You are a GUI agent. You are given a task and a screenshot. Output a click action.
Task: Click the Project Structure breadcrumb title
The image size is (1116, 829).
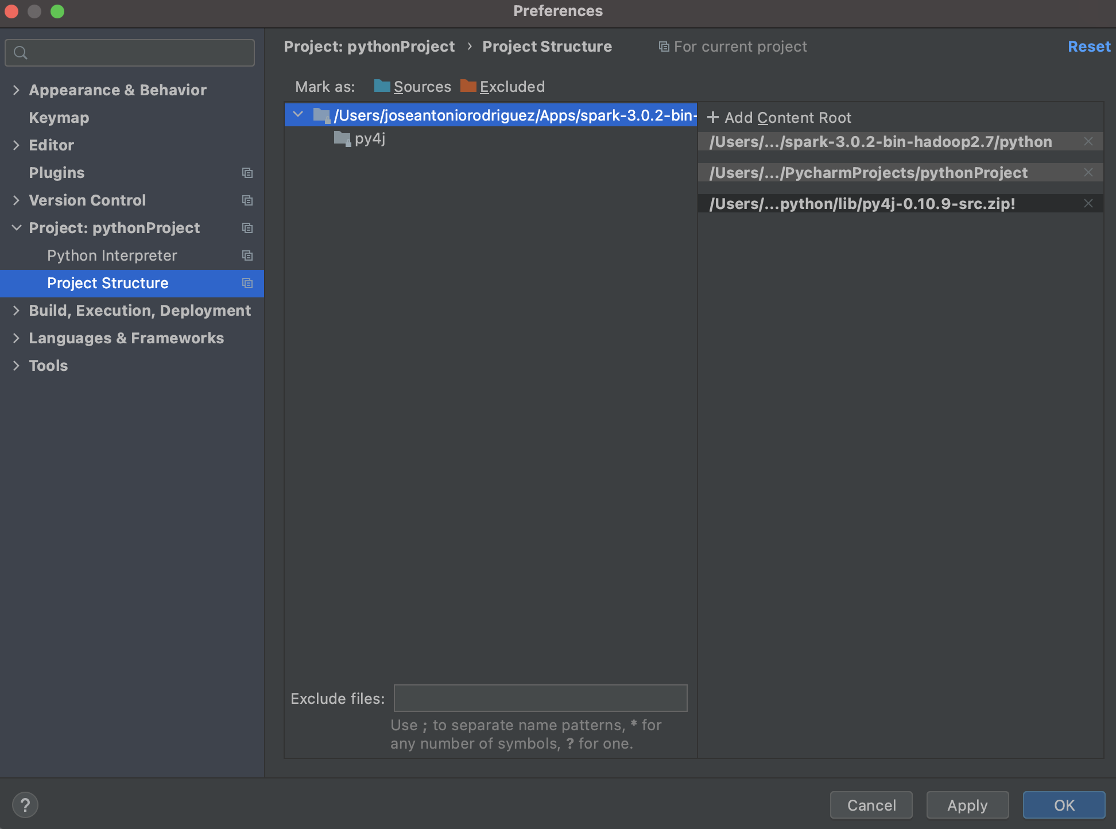click(x=547, y=47)
